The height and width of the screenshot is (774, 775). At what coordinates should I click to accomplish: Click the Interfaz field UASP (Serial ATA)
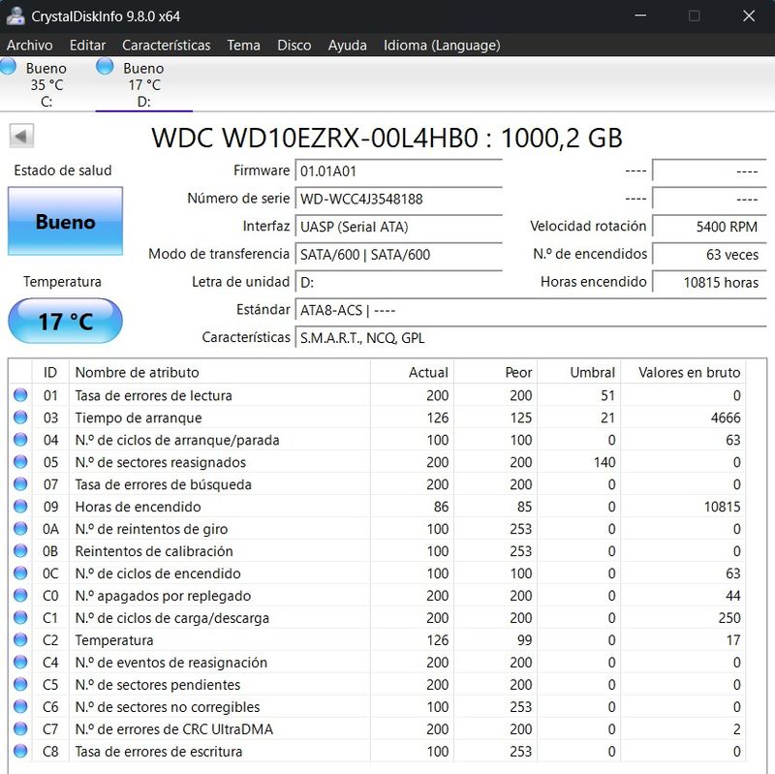pyautogui.click(x=398, y=227)
